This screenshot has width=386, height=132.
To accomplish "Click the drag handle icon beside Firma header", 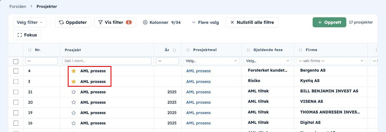I will [x=301, y=50].
